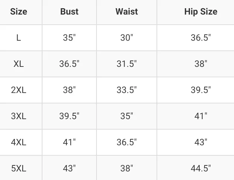Click the 5XL bust value 43"
Image resolution: width=234 pixels, height=180 pixels.
pyautogui.click(x=69, y=168)
